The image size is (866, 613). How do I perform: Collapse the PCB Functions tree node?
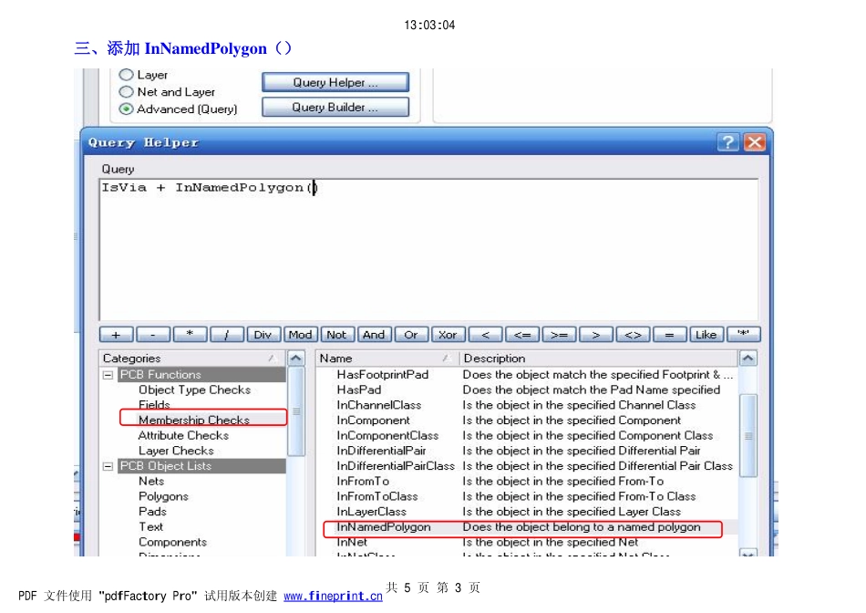point(108,375)
